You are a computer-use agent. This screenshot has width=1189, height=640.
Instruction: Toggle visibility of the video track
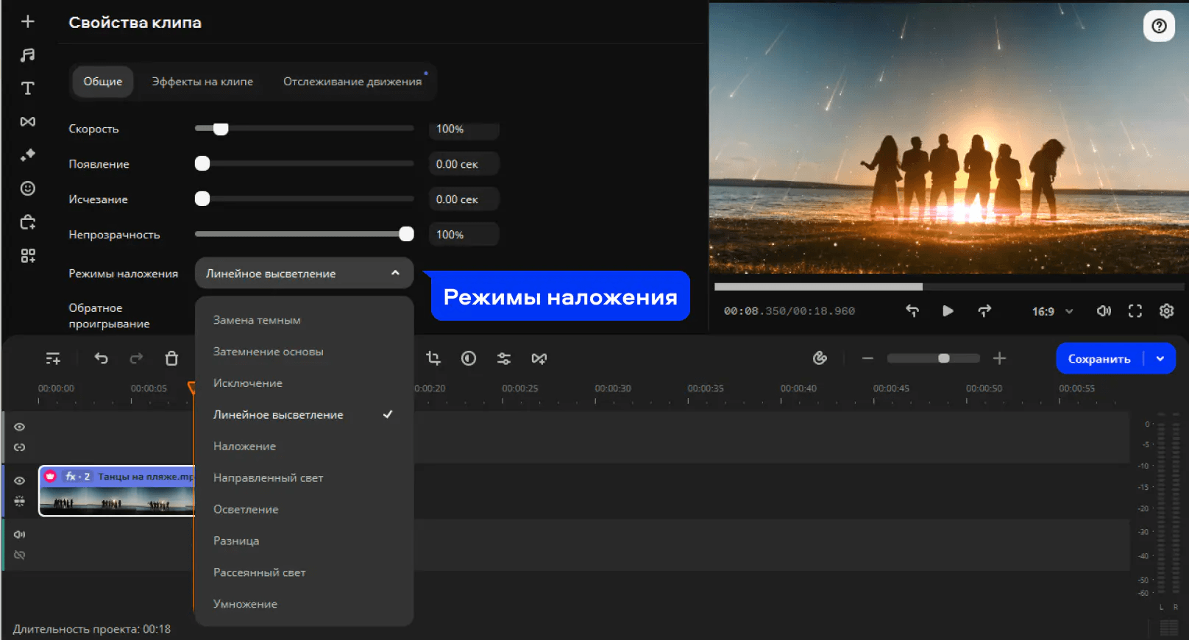point(20,480)
